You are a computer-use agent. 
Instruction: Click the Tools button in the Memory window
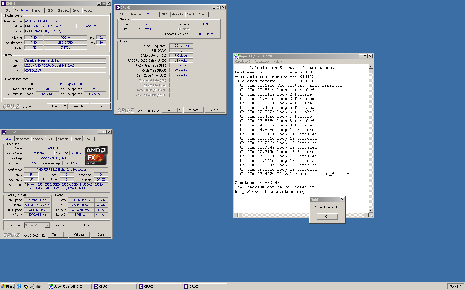(170, 110)
